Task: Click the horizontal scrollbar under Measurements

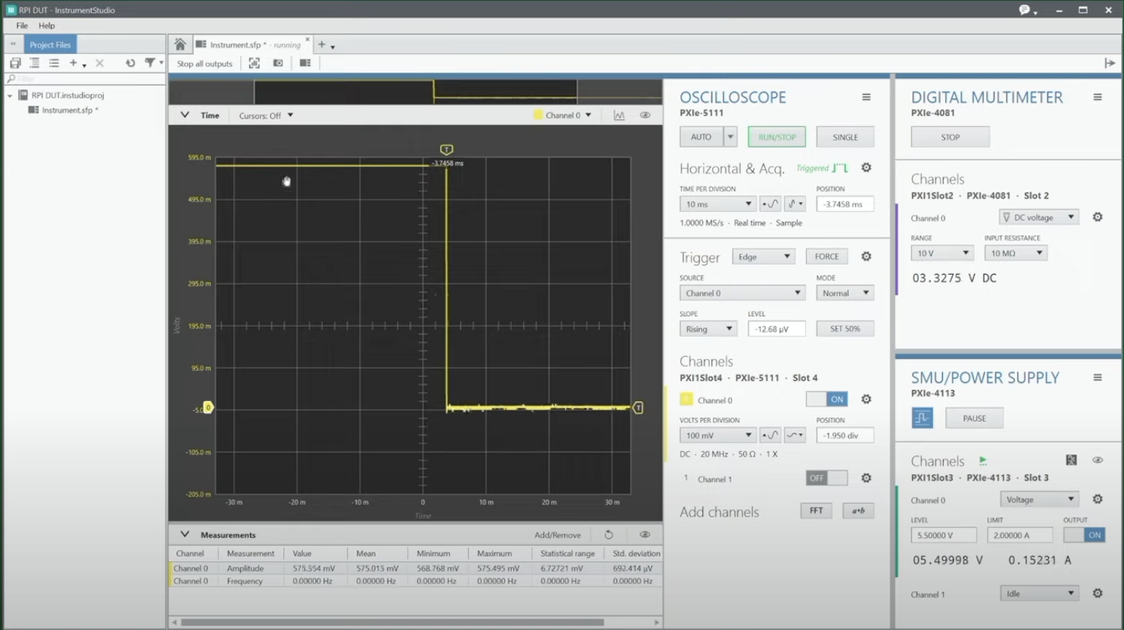Action: point(392,622)
